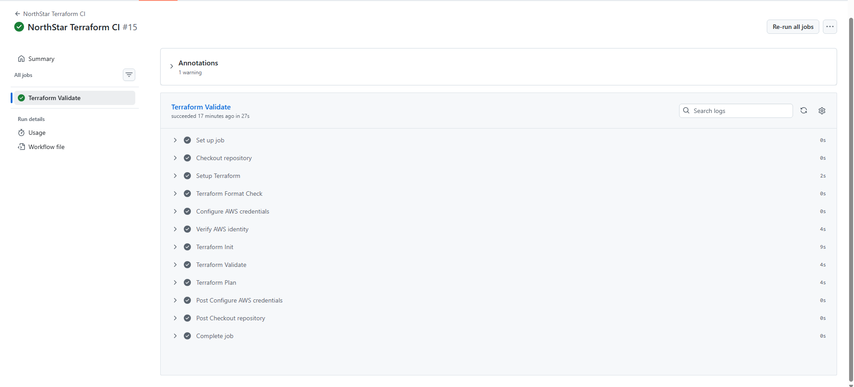Image resolution: width=854 pixels, height=387 pixels.
Task: Expand the Configure AWS credentials step chevron
Action: (x=175, y=211)
